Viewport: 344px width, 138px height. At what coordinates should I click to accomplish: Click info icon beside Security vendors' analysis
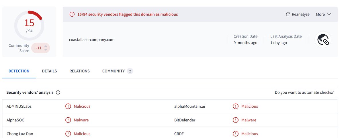point(58,92)
